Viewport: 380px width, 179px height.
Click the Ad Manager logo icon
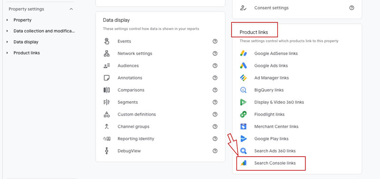pos(243,78)
